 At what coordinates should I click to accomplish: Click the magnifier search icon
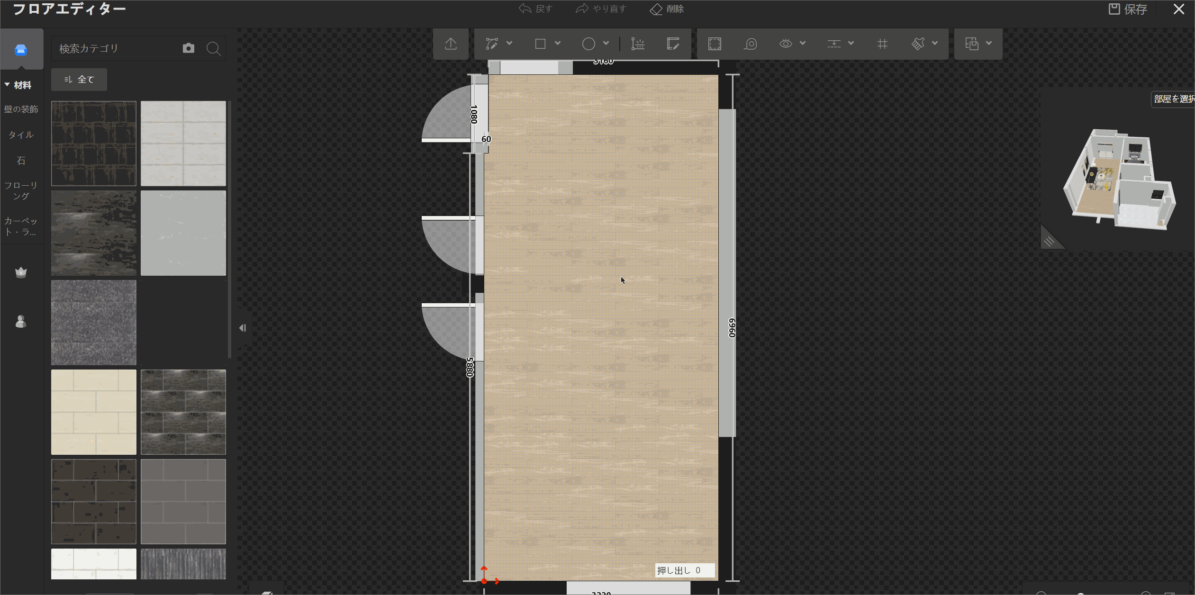(214, 48)
